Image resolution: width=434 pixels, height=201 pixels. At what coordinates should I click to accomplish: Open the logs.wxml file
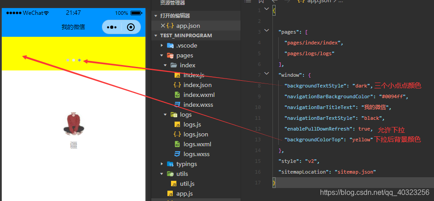197,144
